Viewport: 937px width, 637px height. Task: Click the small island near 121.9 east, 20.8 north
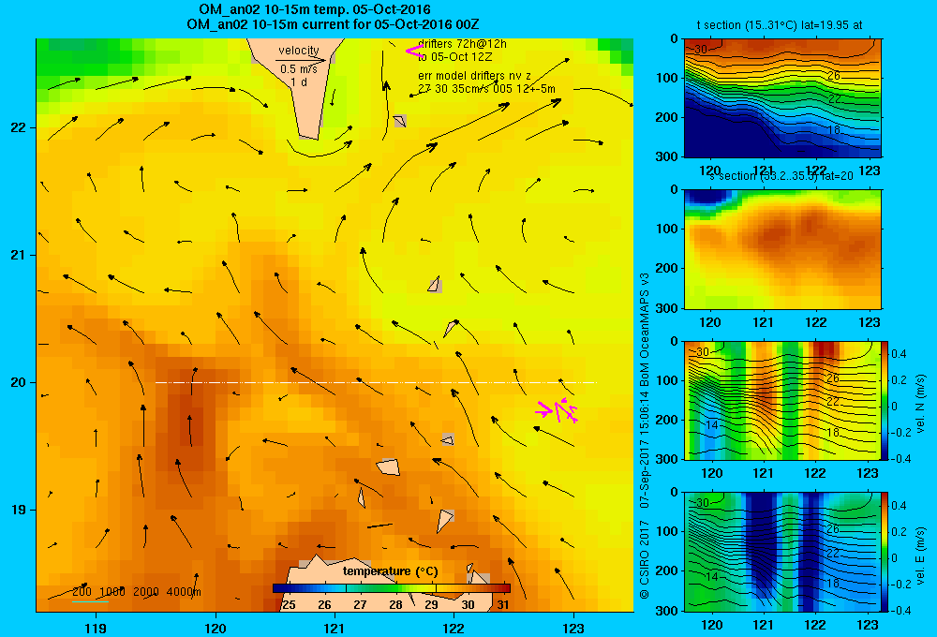pos(435,285)
